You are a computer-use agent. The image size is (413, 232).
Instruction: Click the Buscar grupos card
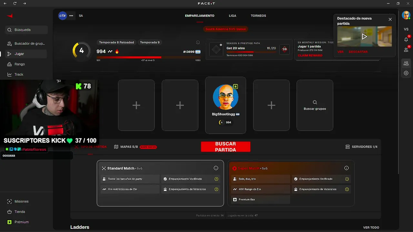[315, 105]
